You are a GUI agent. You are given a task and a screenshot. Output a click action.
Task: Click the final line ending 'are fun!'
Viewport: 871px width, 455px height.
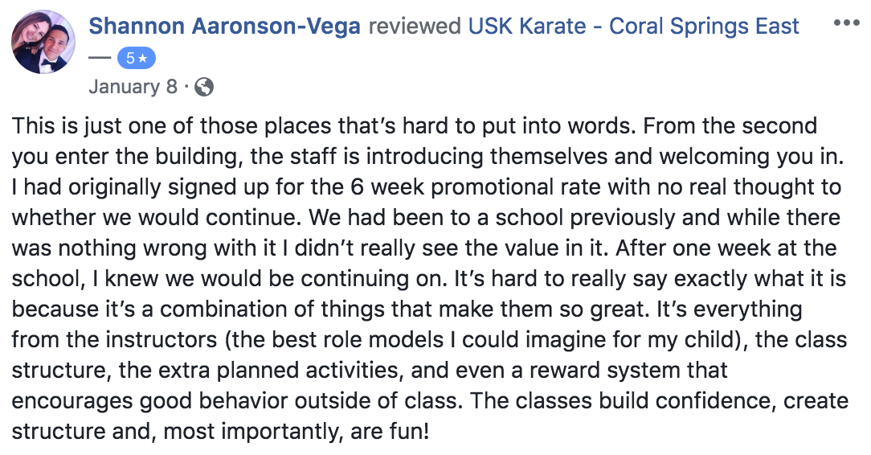220,432
